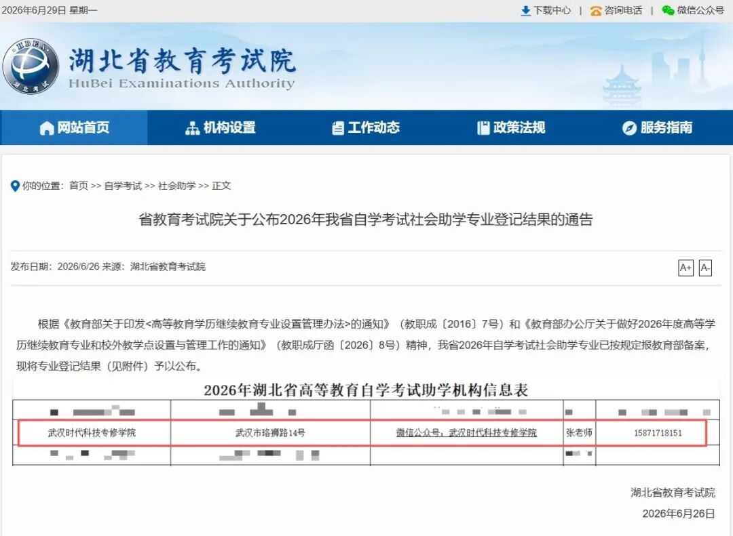Click the signature 湖北省教育考试院 at bottom
This screenshot has height=536, width=733.
coord(673,493)
